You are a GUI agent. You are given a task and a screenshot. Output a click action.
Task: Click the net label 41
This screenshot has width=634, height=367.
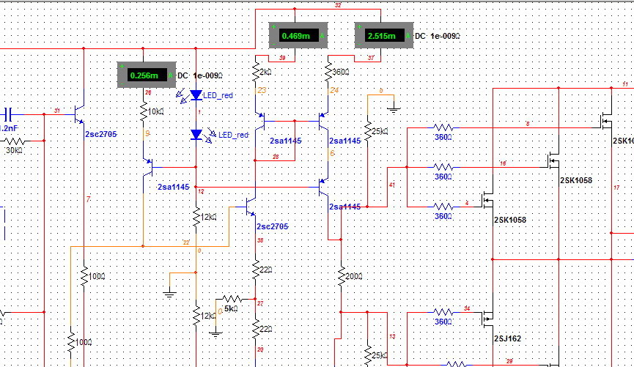(392, 185)
